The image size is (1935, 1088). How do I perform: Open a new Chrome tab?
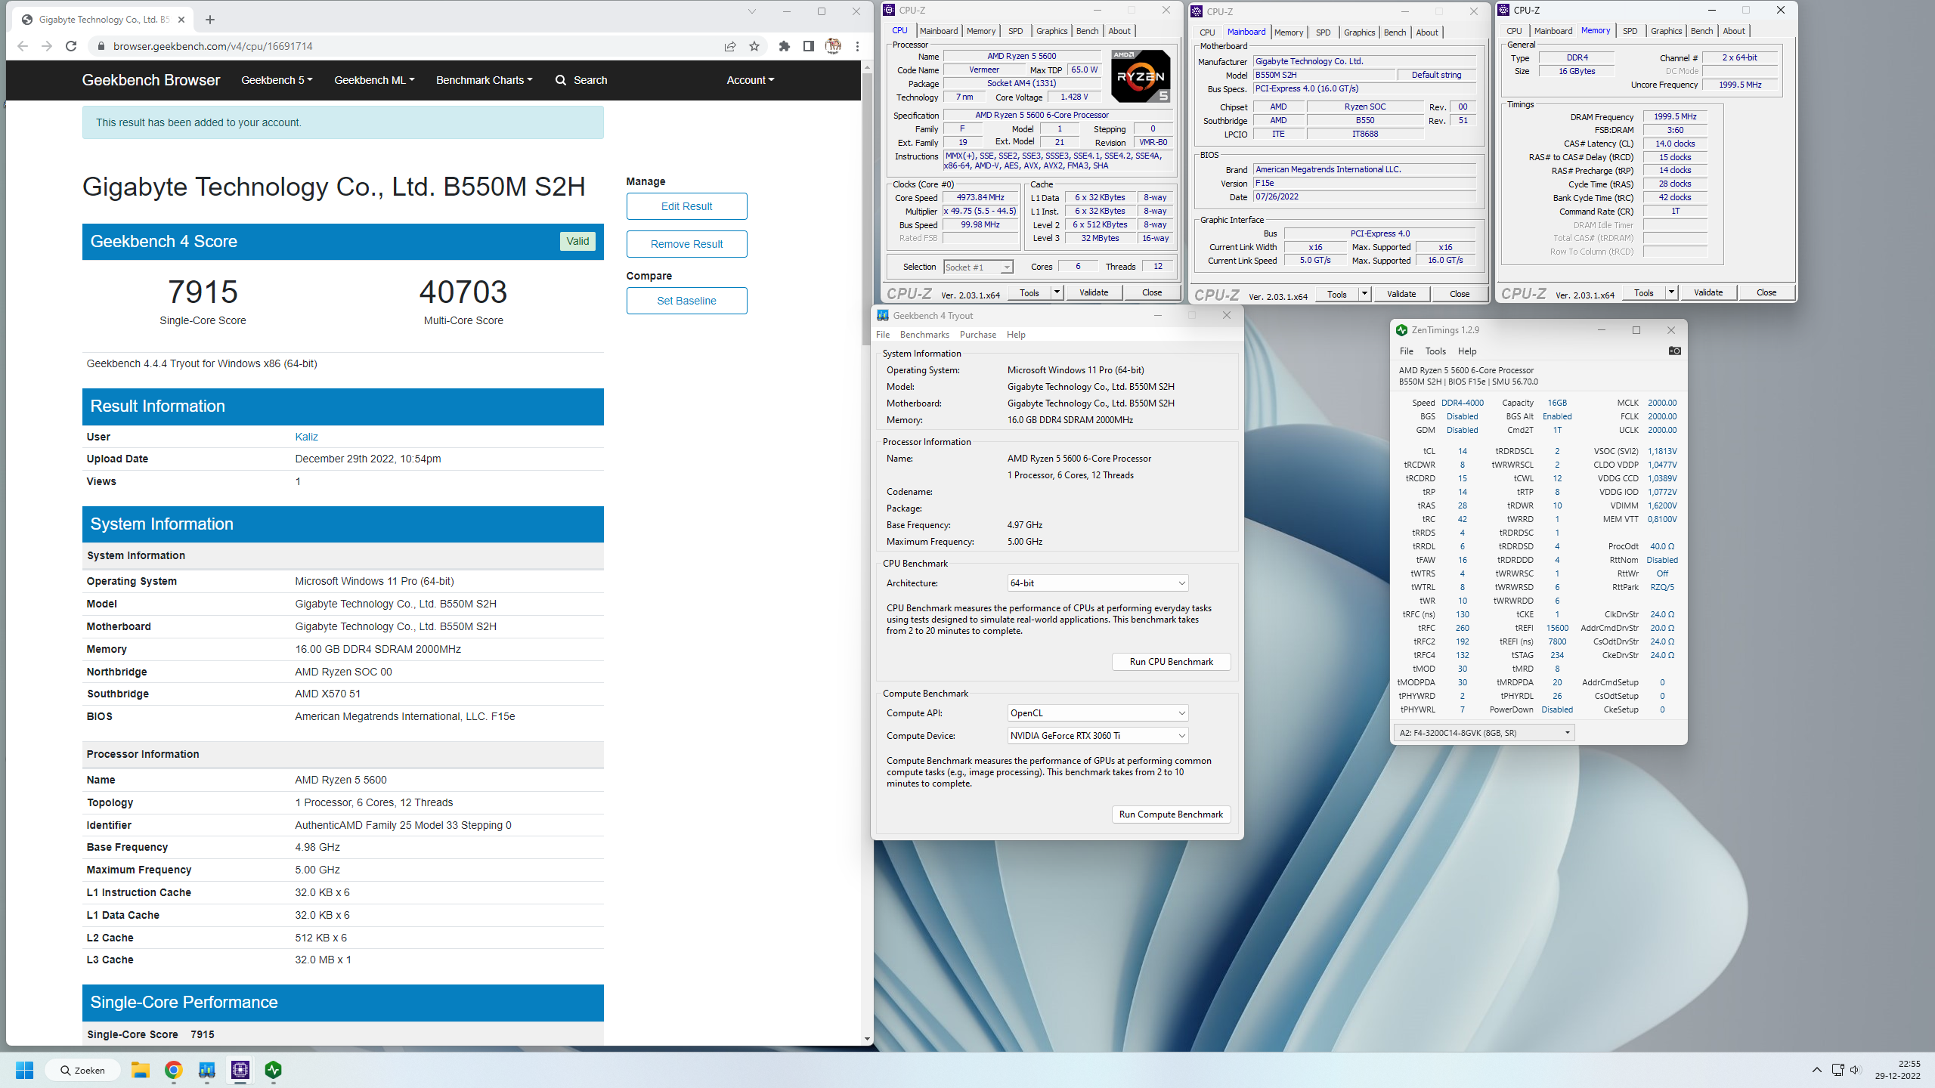pyautogui.click(x=210, y=20)
